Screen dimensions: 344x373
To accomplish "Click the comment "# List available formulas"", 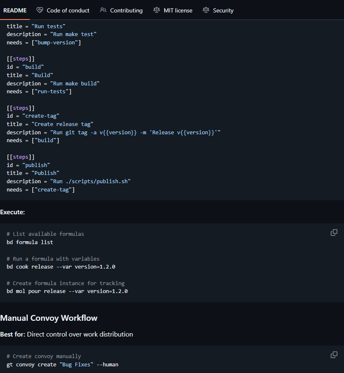I will [45, 234].
